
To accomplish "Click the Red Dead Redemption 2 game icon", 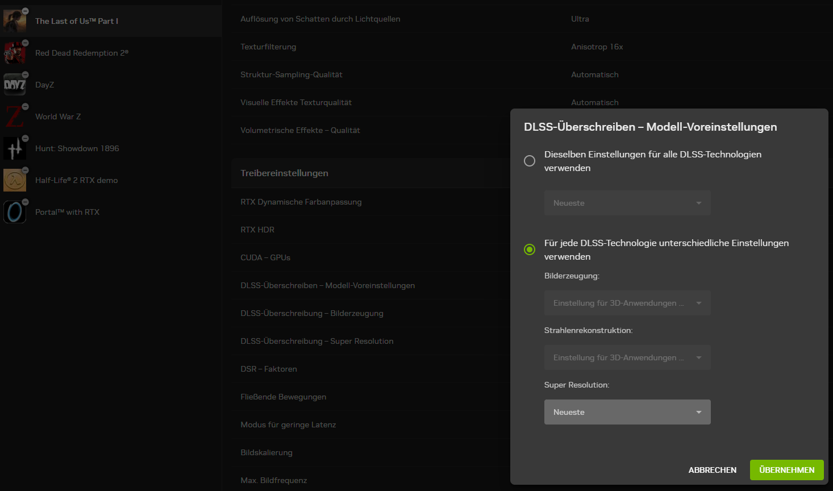I will coord(15,53).
